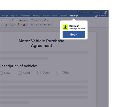Image resolution: width=121 pixels, height=107 pixels.
Task: Open the font size 20 dropdown
Action: 18,20
